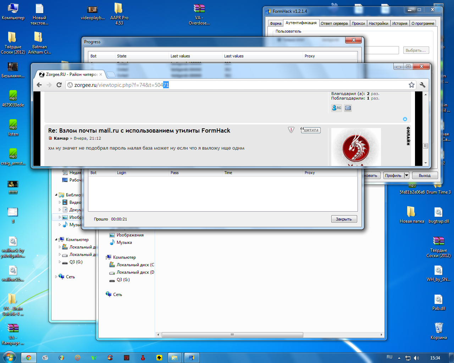Collapse the Компьютер node via its arrow
This screenshot has height=363, width=454.
pos(56,240)
